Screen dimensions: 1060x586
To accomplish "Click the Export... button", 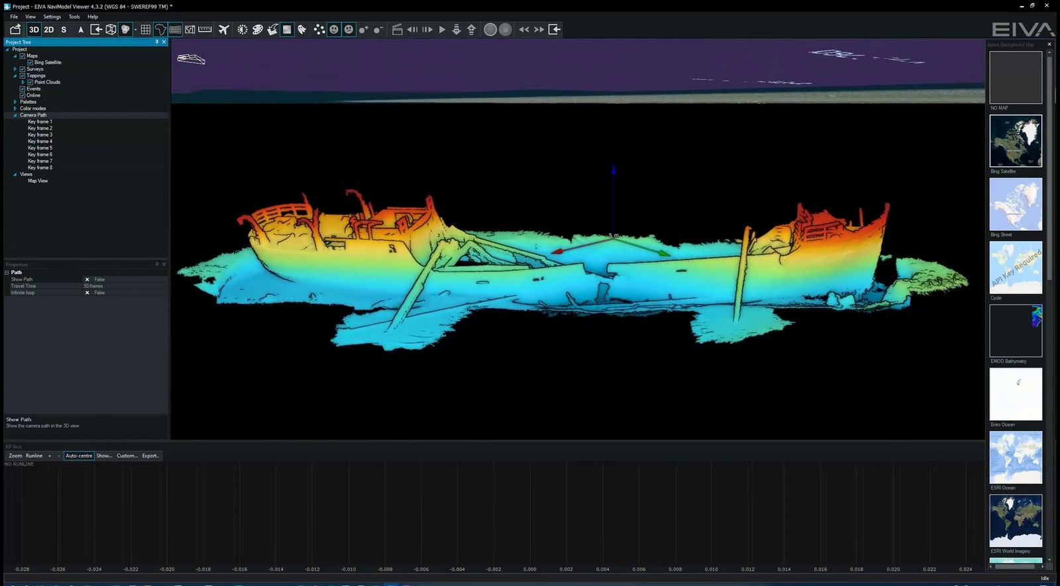I will pos(151,456).
